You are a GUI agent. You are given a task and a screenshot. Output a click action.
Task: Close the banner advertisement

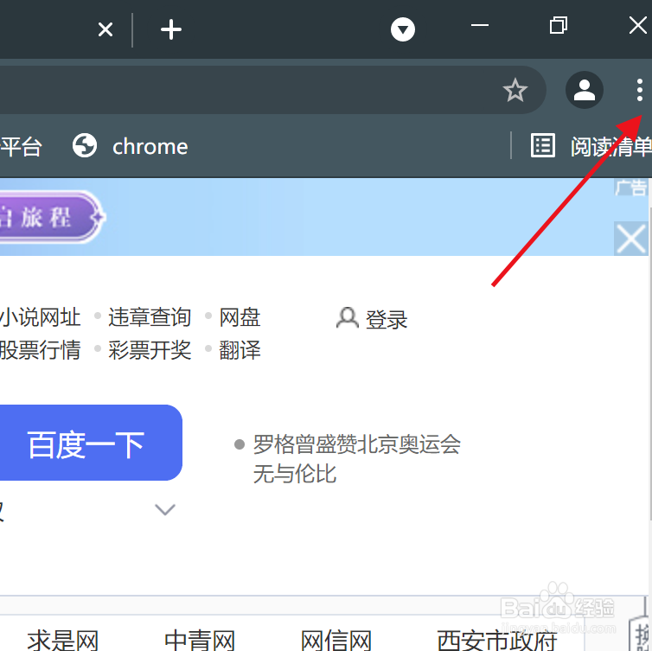coord(630,239)
